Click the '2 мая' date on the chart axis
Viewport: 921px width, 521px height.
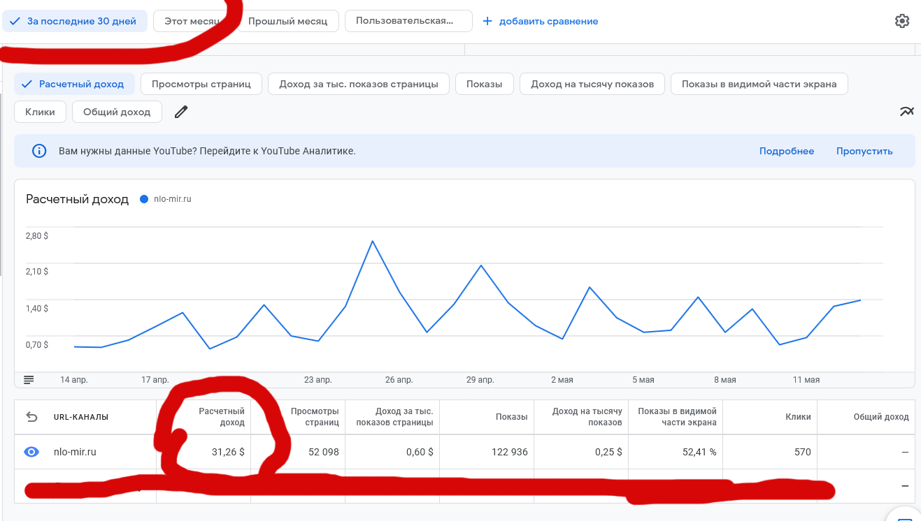[562, 380]
